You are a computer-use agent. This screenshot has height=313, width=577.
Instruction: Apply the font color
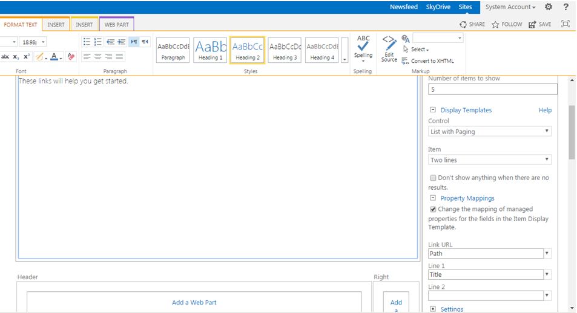coord(54,57)
